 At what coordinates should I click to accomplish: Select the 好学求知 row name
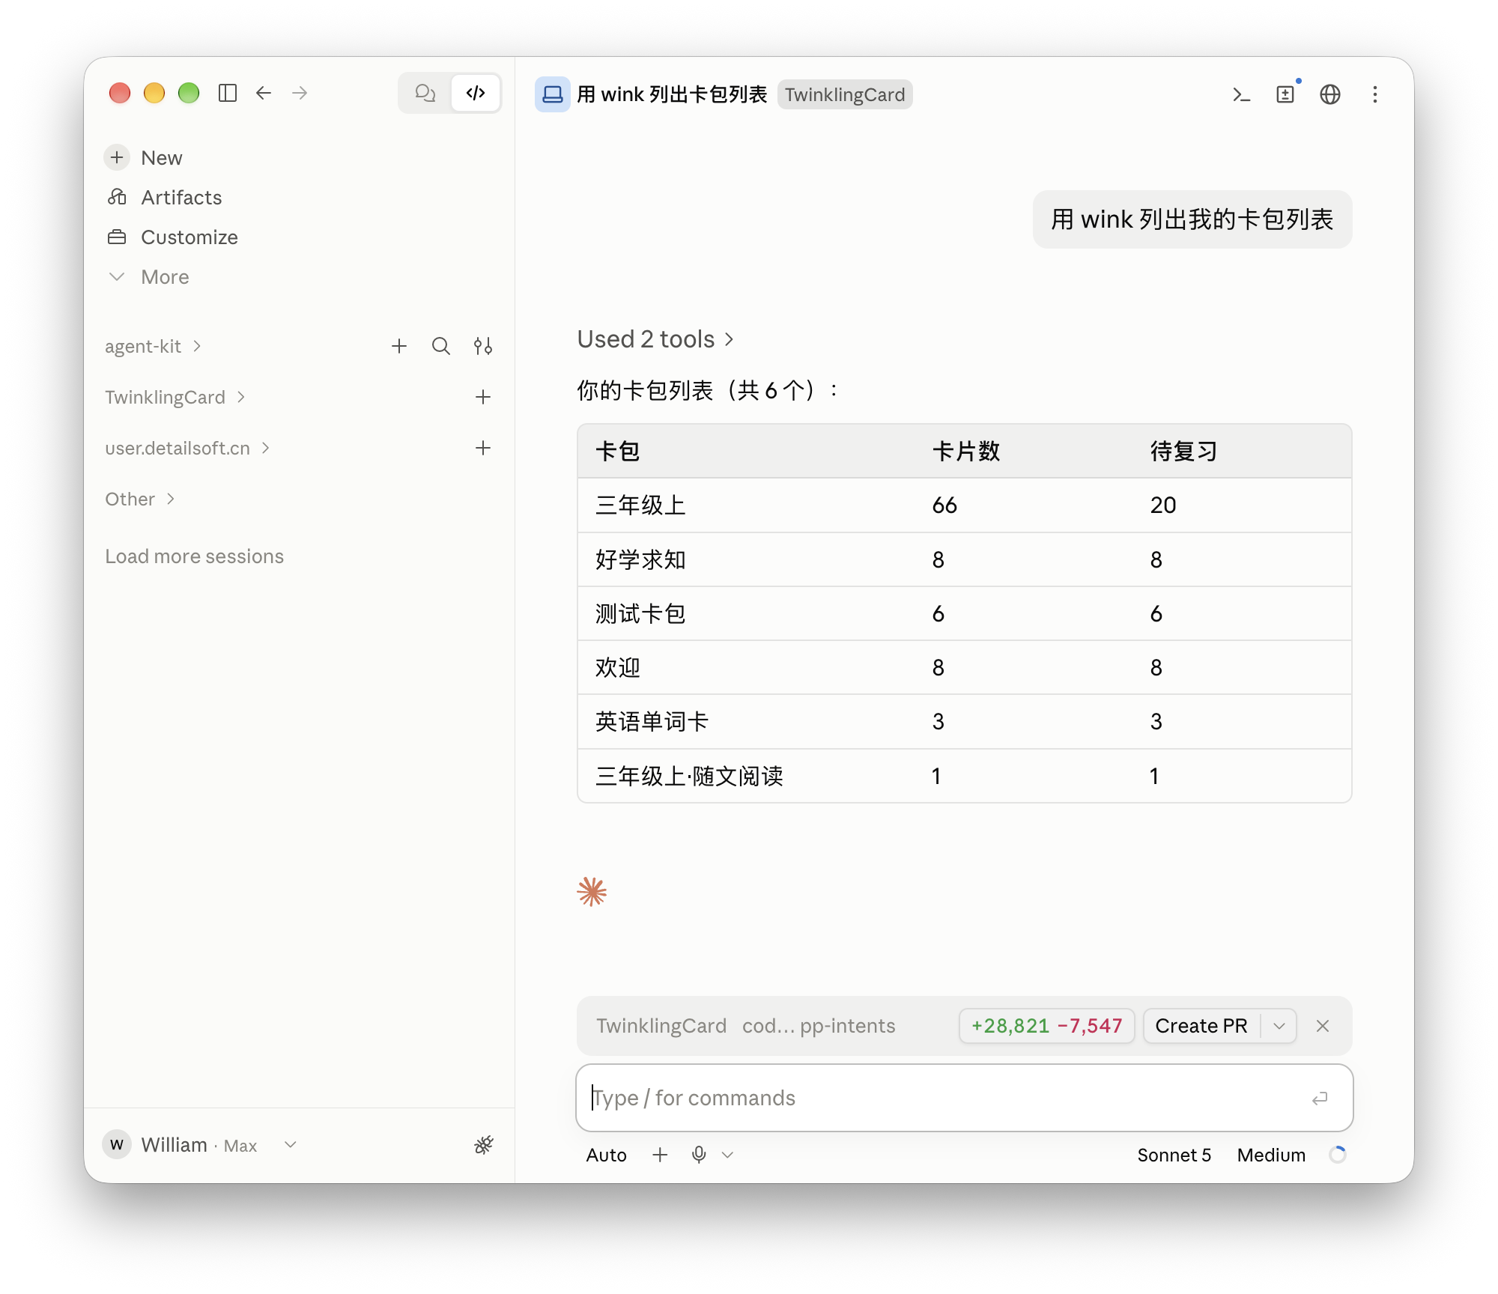(x=640, y=559)
